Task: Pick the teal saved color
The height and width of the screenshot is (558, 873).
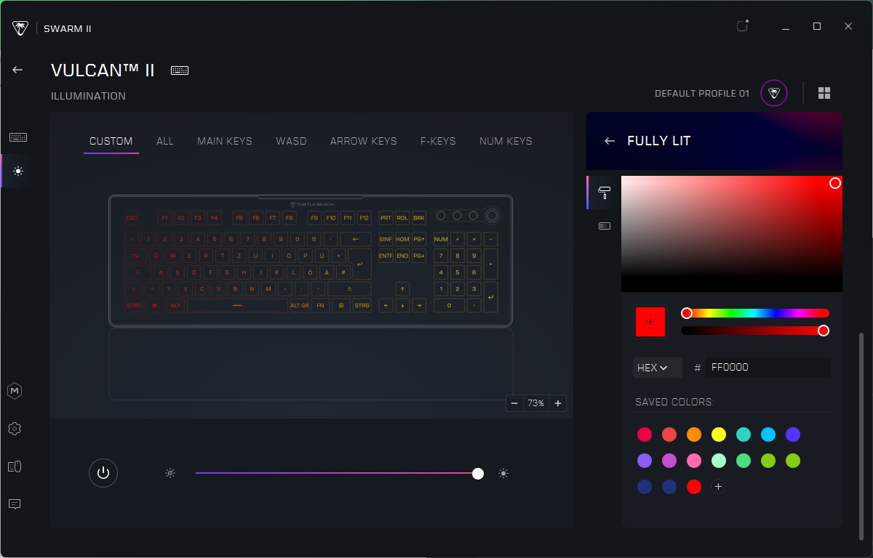Action: 744,434
